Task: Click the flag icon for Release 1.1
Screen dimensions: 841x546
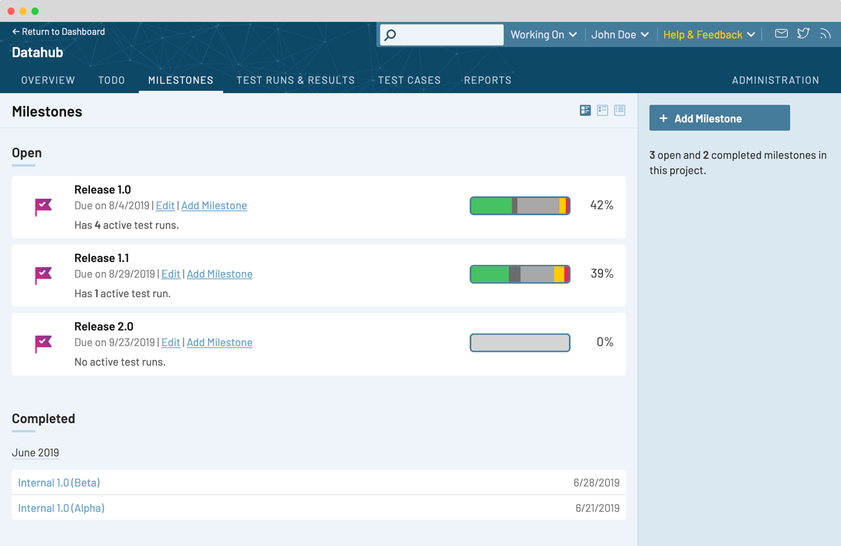Action: point(43,275)
